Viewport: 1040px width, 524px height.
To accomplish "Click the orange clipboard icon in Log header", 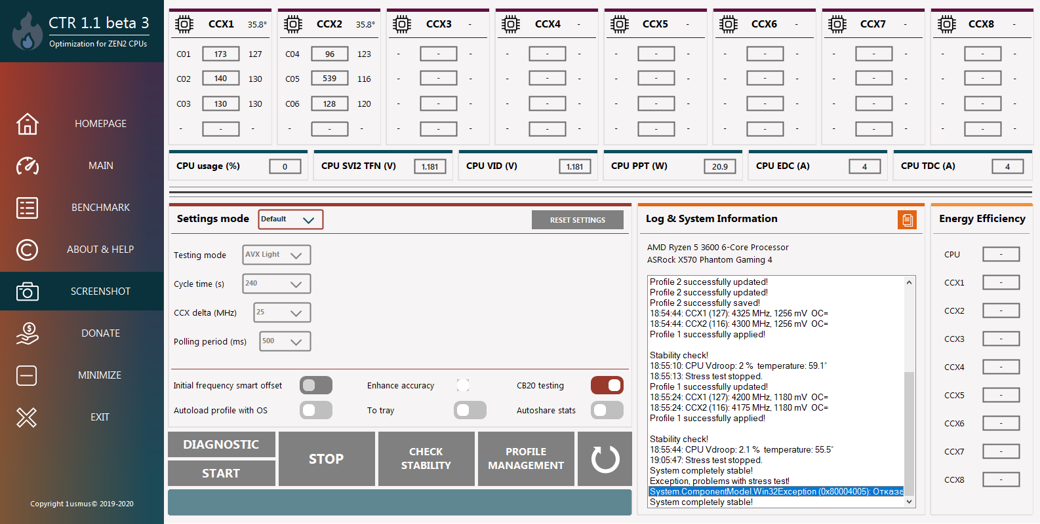I will pyautogui.click(x=908, y=220).
